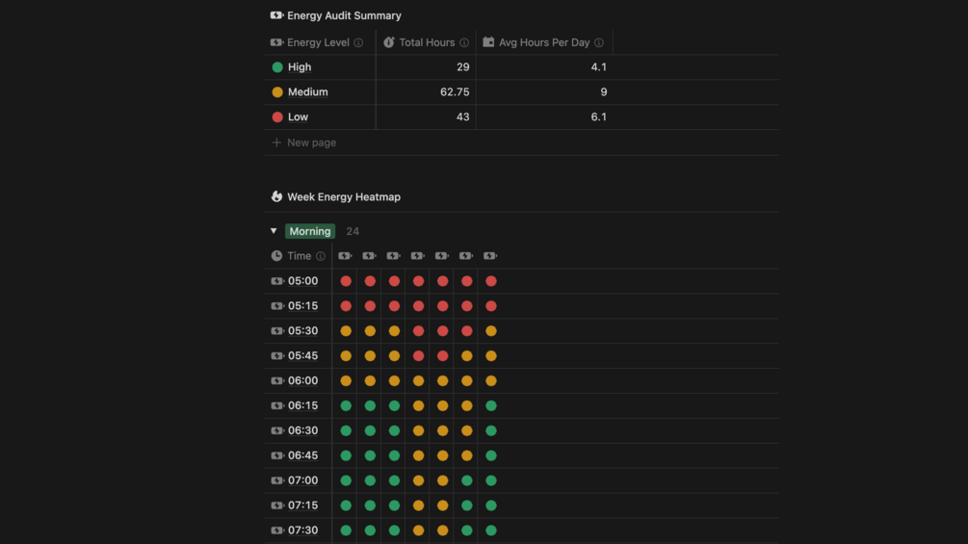Click info icon beside Avg Hours Per Day
Image resolution: width=968 pixels, height=544 pixels.
pyautogui.click(x=599, y=42)
